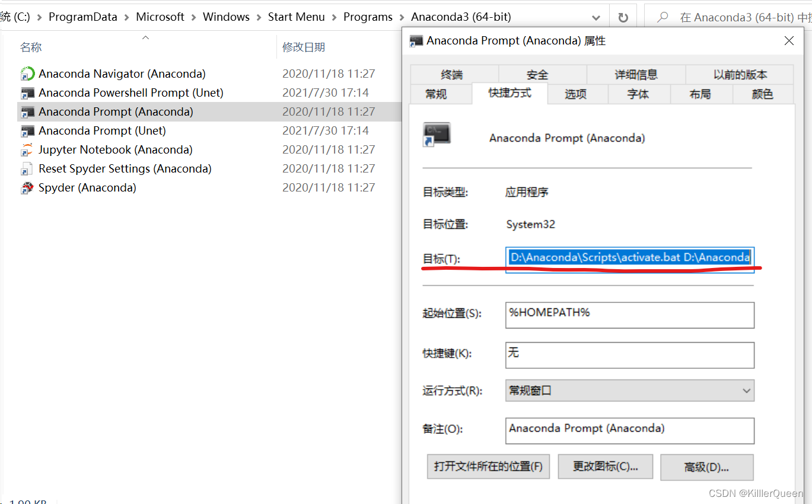
Task: Click the Reset Spyder Settings file icon
Action: click(x=27, y=168)
